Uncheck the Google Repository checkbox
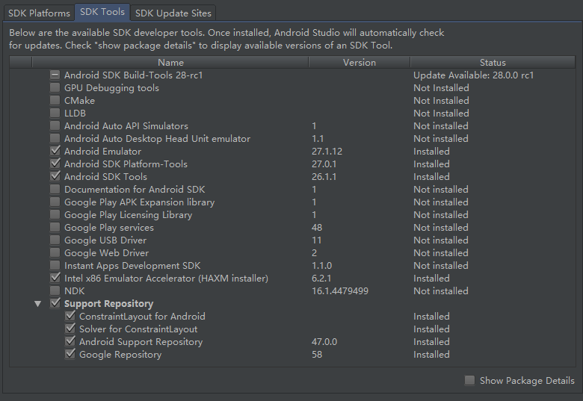The width and height of the screenshot is (583, 401). click(x=70, y=354)
